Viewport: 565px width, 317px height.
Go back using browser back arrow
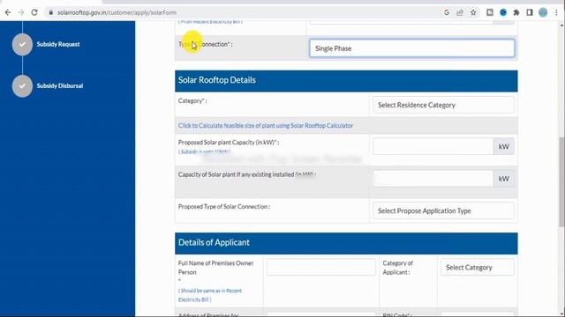pyautogui.click(x=8, y=12)
